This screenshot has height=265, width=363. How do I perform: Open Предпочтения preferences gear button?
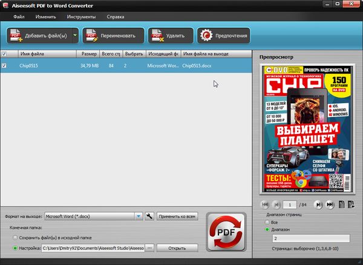tap(223, 36)
